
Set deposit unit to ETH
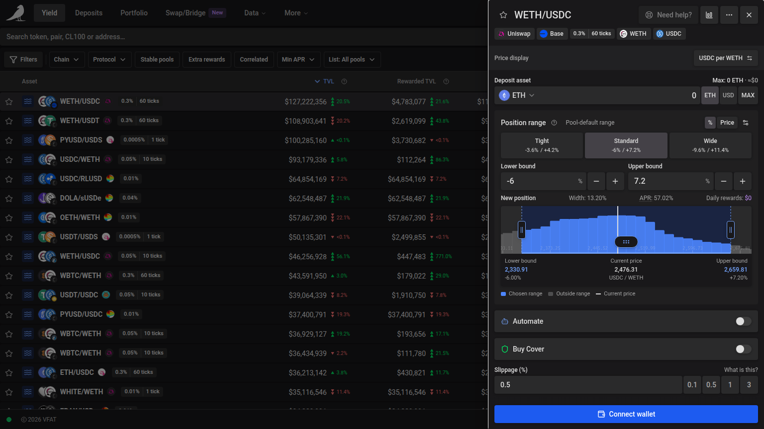point(710,95)
